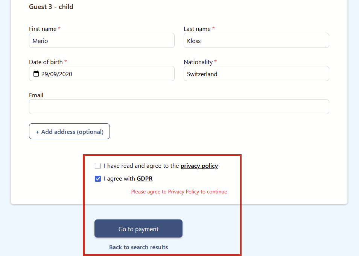Open the GDPR link
Screen dimensions: 359x256
[145, 179]
